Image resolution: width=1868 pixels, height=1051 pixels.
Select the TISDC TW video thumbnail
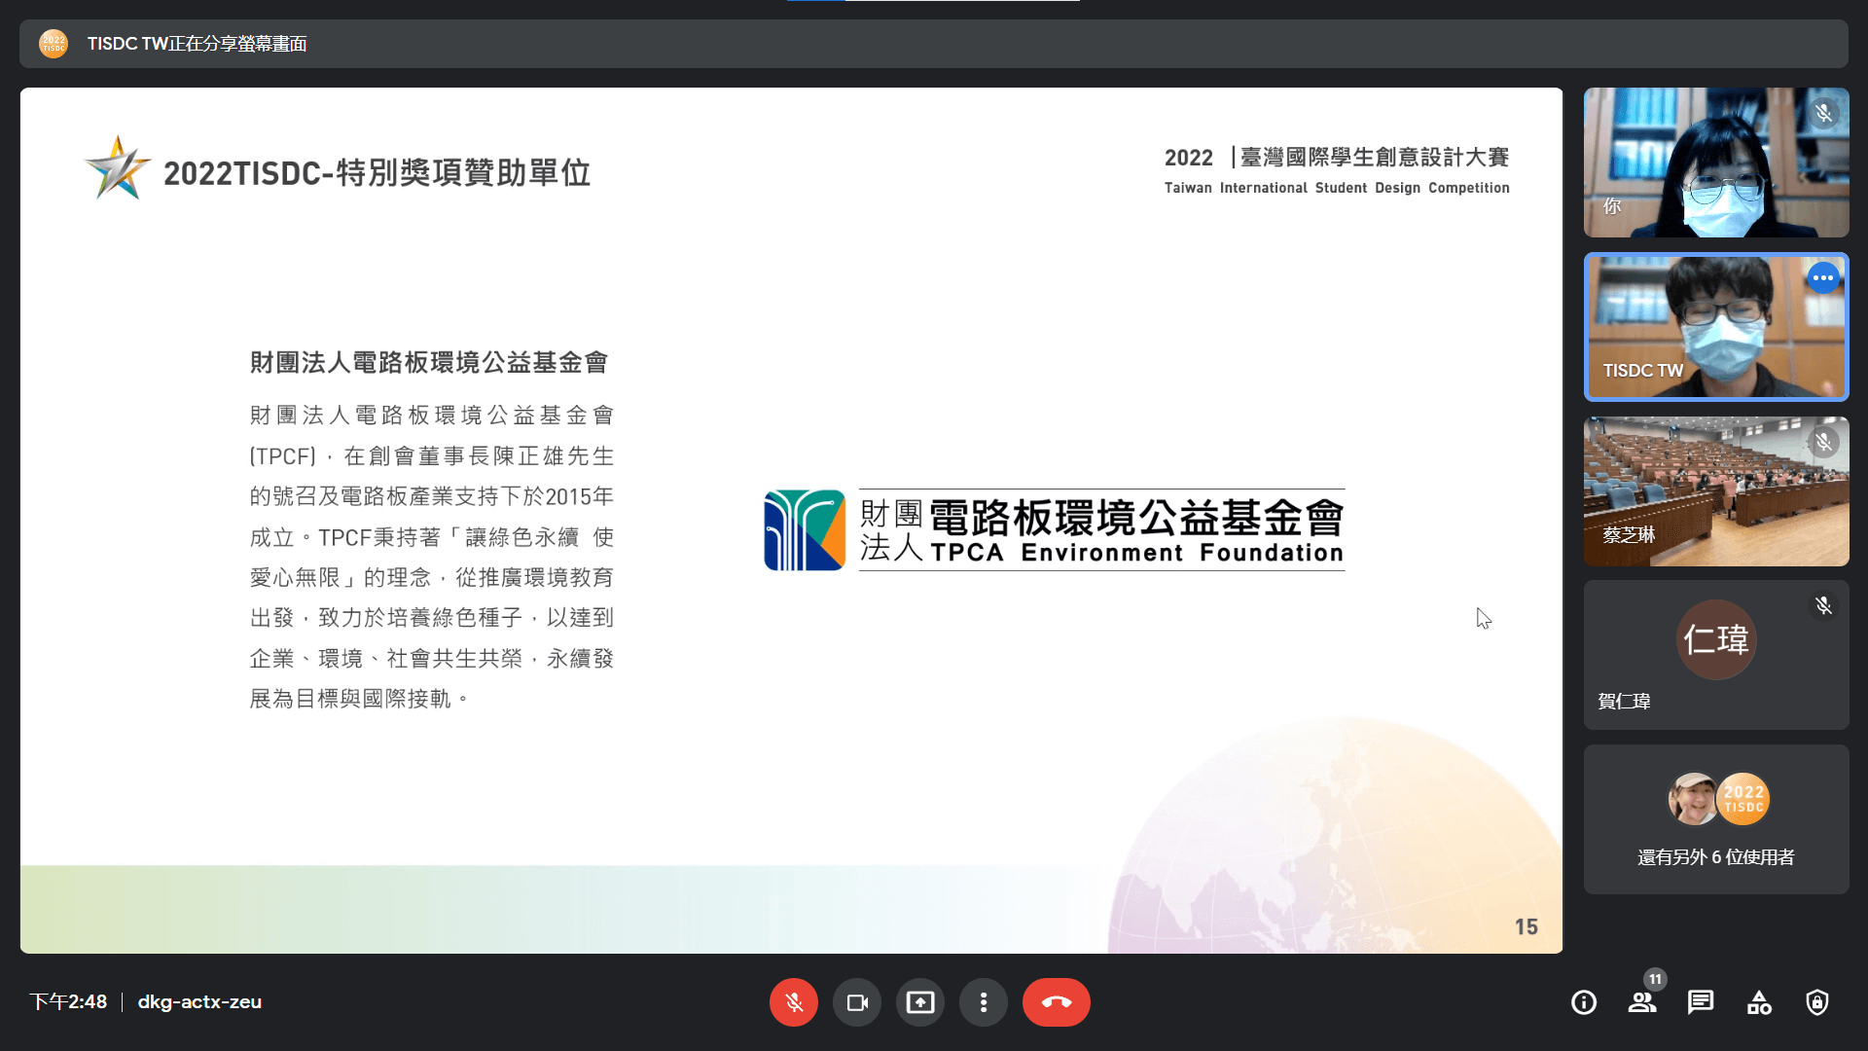pyautogui.click(x=1716, y=327)
